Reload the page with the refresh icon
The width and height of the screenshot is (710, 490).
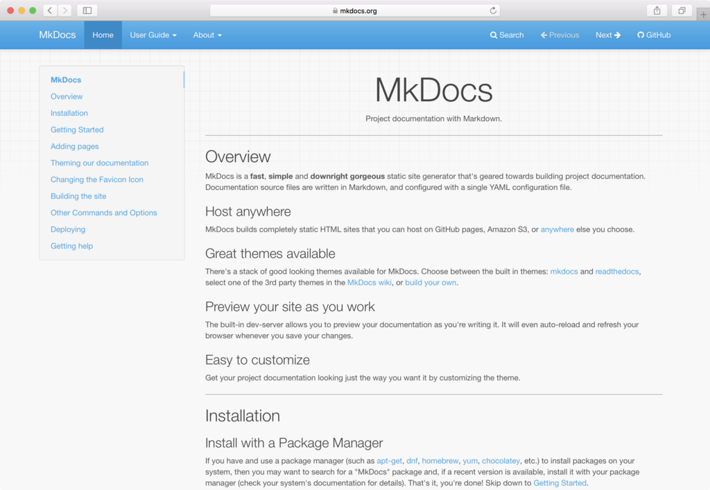pyautogui.click(x=493, y=10)
